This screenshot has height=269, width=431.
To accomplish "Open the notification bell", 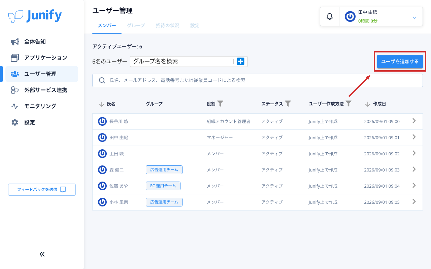I will [x=330, y=16].
